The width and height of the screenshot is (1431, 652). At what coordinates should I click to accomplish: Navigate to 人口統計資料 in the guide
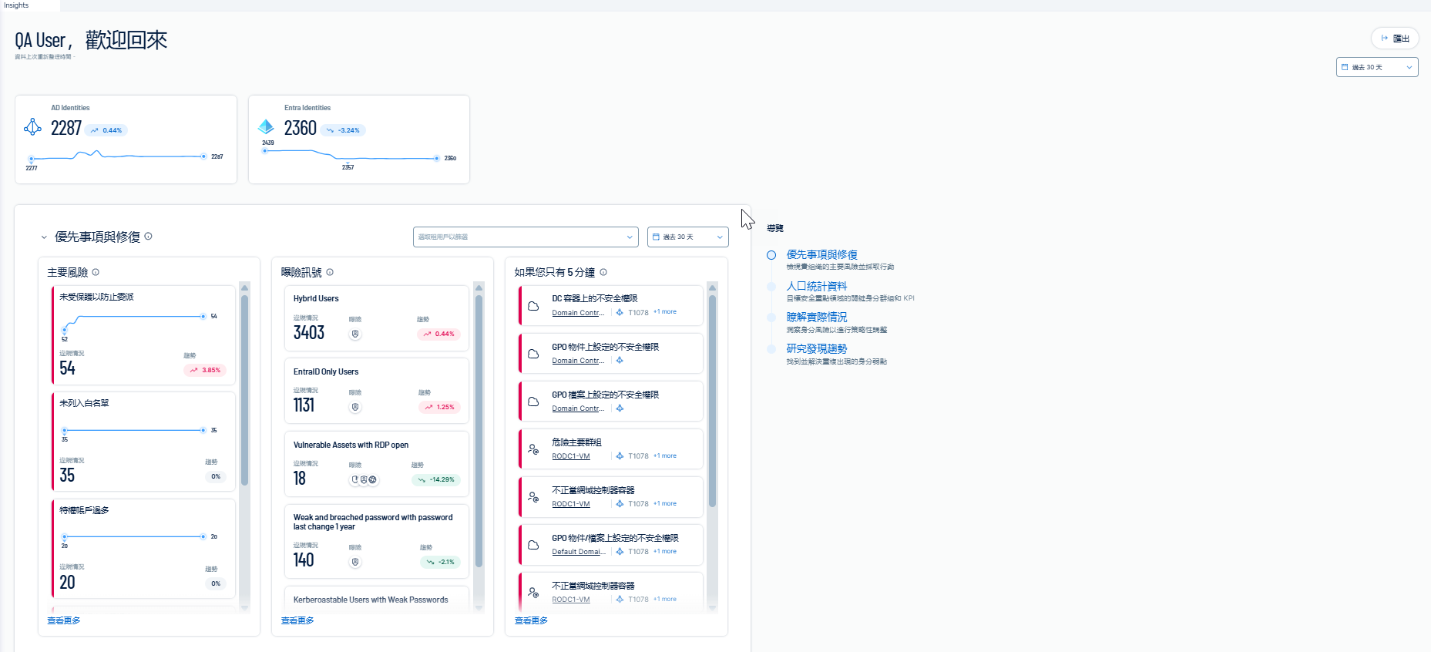817,286
